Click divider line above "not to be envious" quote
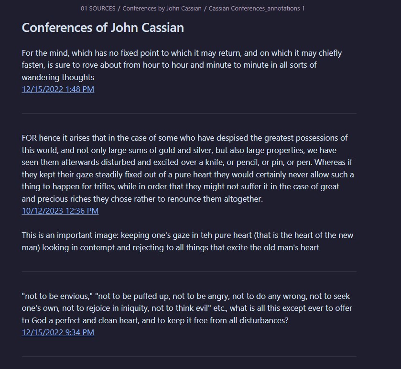The height and width of the screenshot is (369, 401). click(x=189, y=272)
